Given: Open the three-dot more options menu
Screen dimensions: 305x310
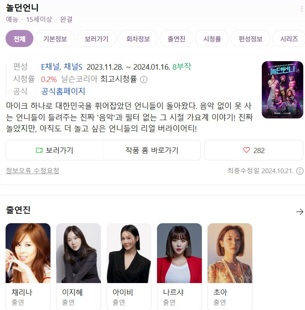Looking at the screenshot, I should pyautogui.click(x=302, y=9).
